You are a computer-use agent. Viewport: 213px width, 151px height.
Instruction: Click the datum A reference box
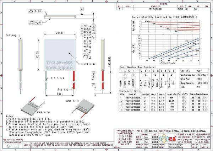pos(82,8)
